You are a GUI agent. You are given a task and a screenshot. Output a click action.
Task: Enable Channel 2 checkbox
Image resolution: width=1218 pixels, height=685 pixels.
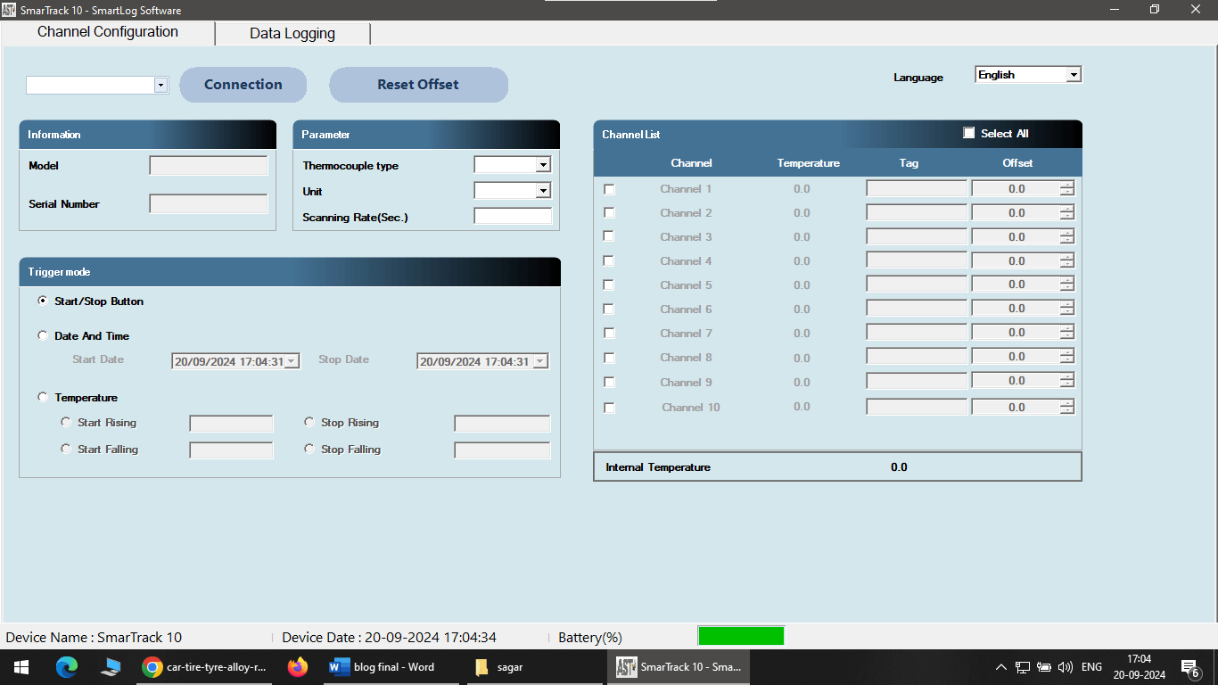tap(609, 212)
